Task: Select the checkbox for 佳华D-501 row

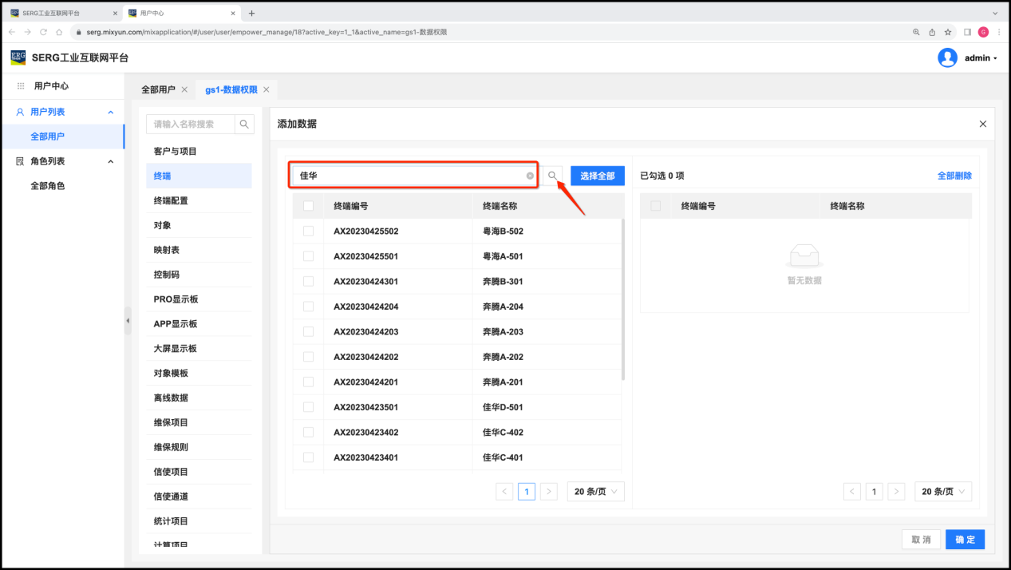Action: tap(308, 407)
